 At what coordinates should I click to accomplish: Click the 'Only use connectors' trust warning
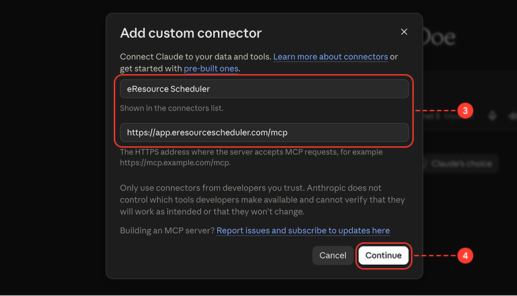(x=262, y=199)
